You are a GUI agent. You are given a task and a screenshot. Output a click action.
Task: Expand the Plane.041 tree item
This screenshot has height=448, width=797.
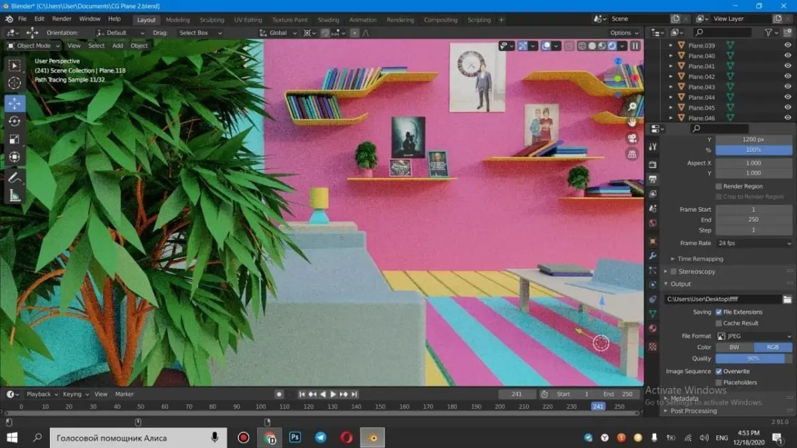pyautogui.click(x=671, y=66)
